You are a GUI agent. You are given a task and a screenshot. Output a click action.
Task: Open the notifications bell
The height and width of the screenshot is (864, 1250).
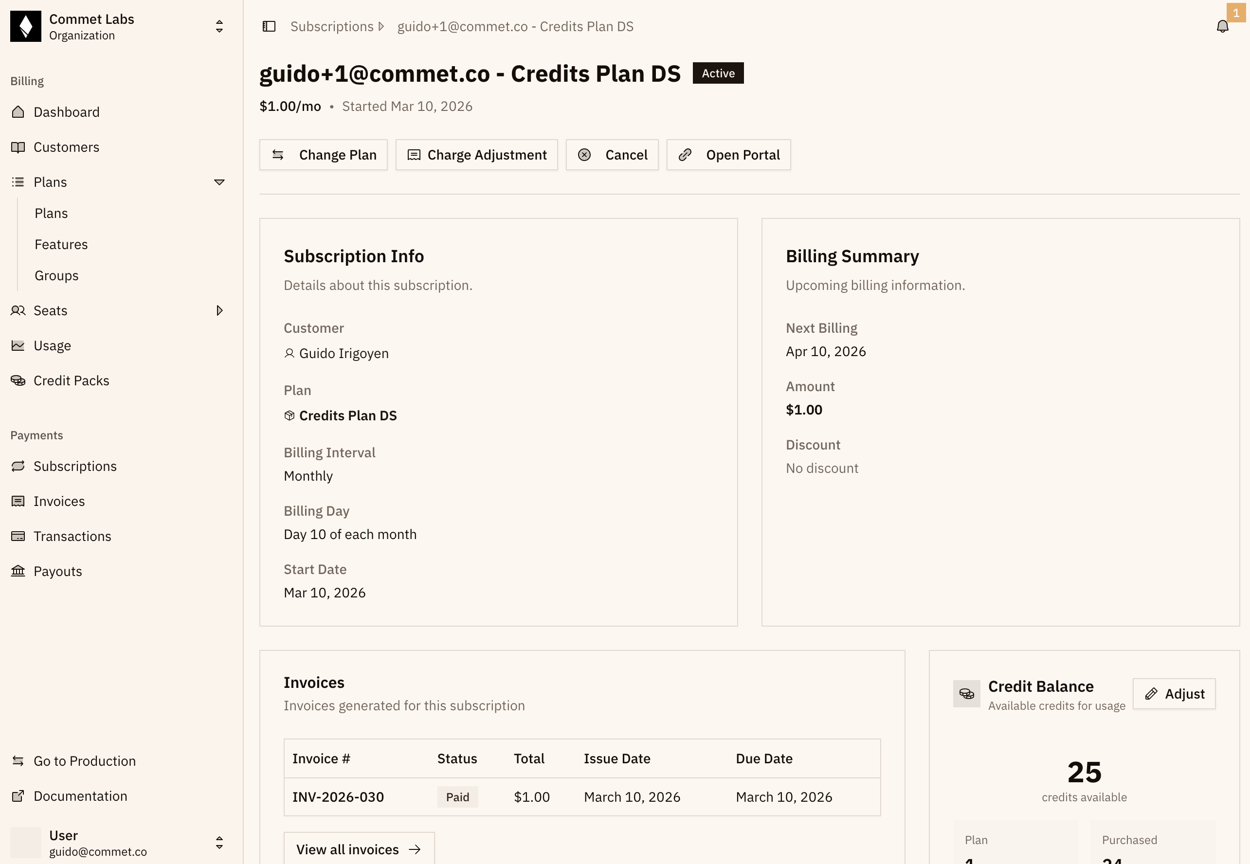point(1222,27)
